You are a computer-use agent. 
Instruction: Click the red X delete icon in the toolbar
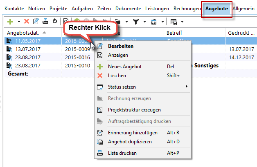pyautogui.click(x=27, y=21)
